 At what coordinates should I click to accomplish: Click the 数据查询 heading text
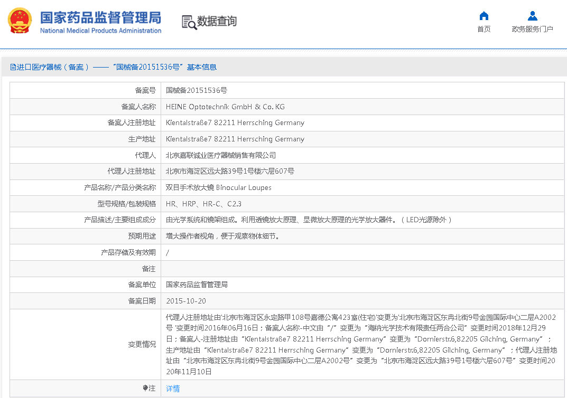pyautogui.click(x=217, y=21)
